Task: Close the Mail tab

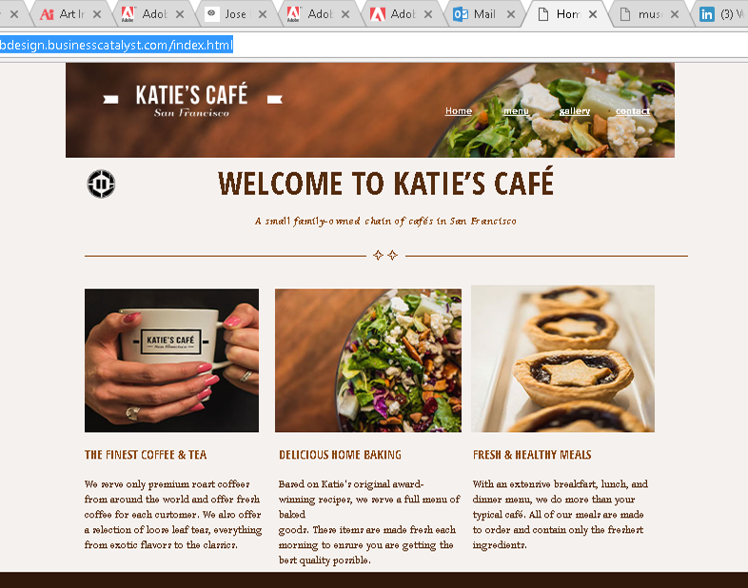Action: (511, 14)
